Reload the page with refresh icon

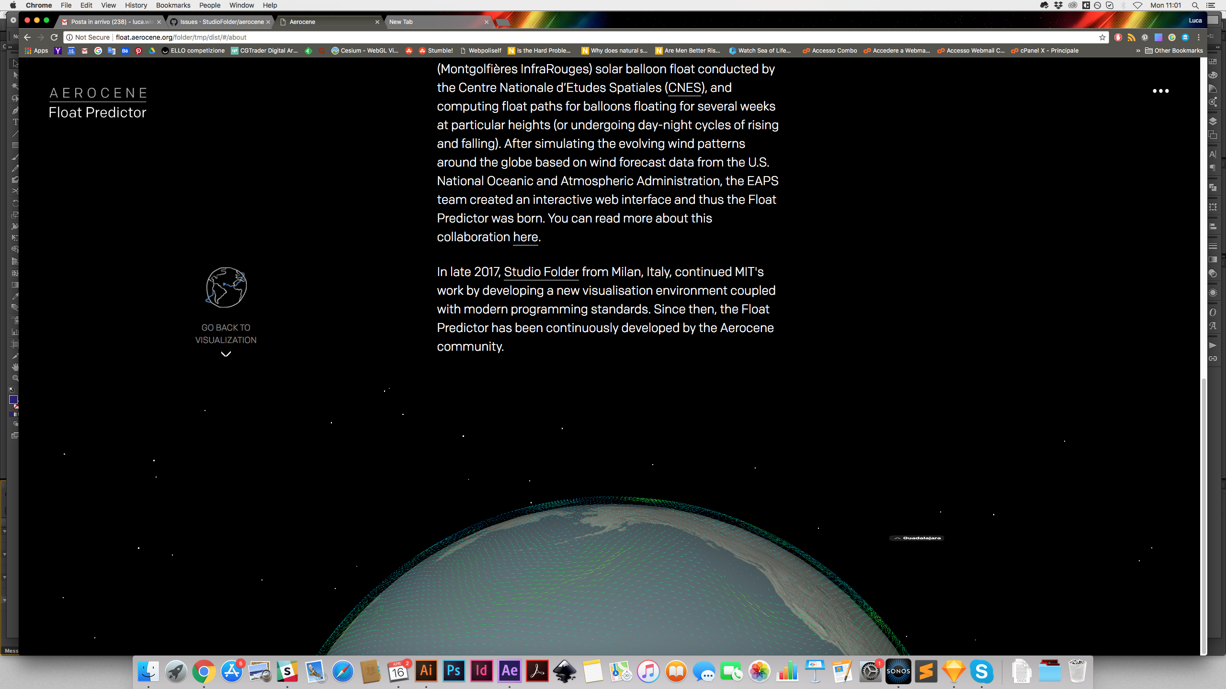(54, 37)
